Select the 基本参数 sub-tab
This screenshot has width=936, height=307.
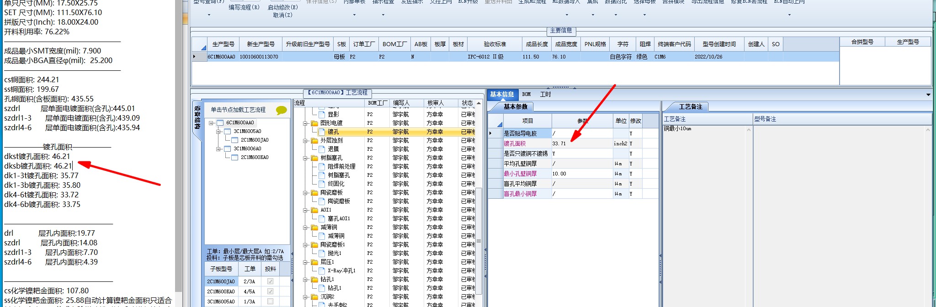click(x=516, y=106)
